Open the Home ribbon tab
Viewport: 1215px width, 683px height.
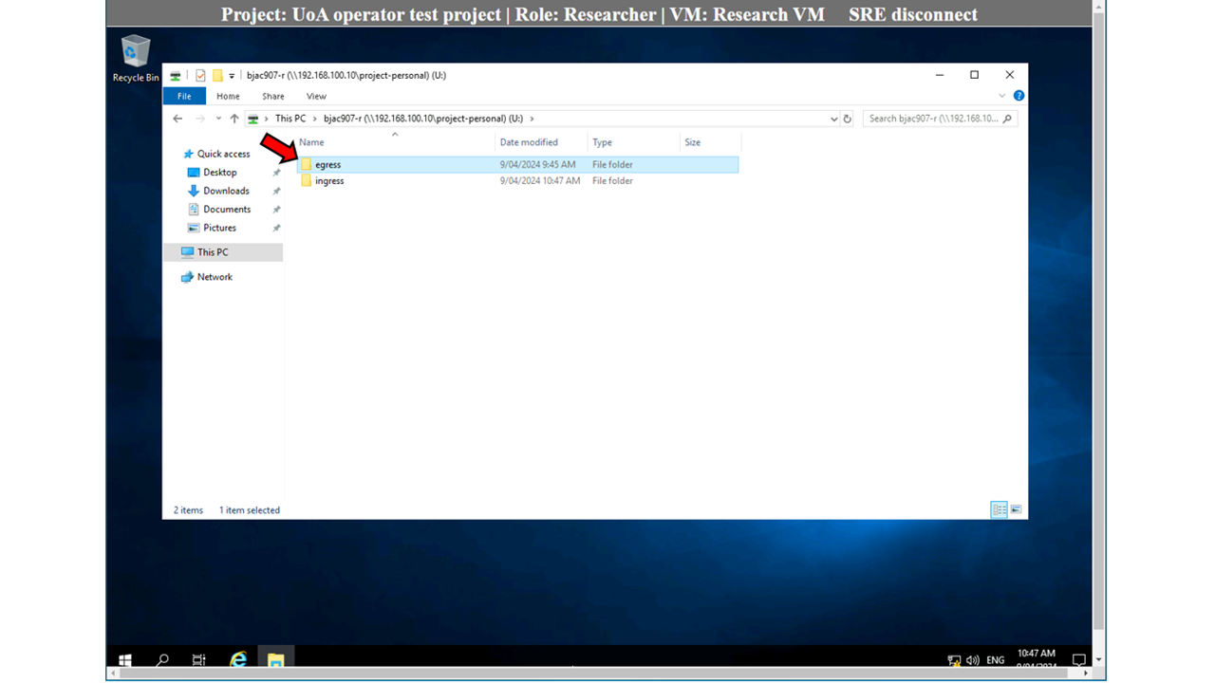[x=228, y=96]
